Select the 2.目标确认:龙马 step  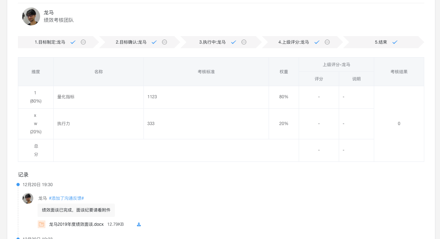tap(140, 42)
